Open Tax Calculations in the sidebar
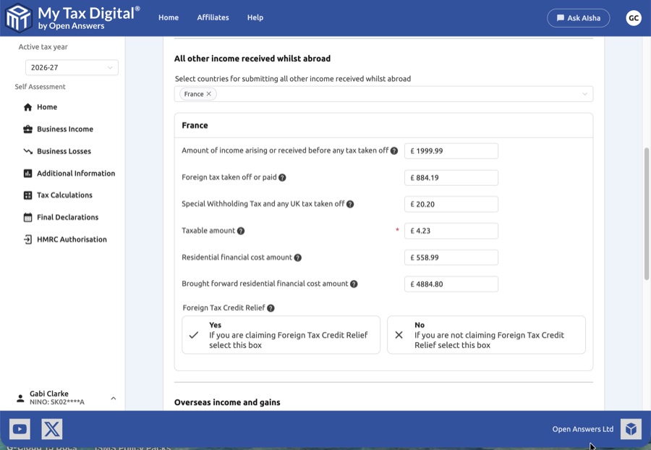 64,195
